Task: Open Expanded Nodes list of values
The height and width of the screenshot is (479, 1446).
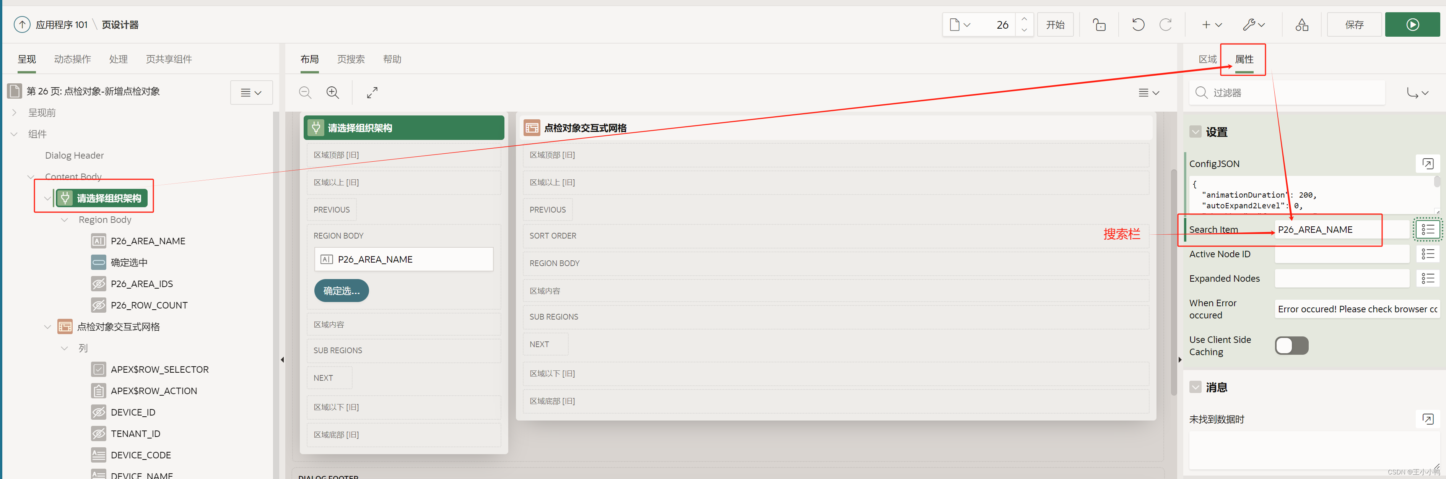Action: click(1428, 278)
